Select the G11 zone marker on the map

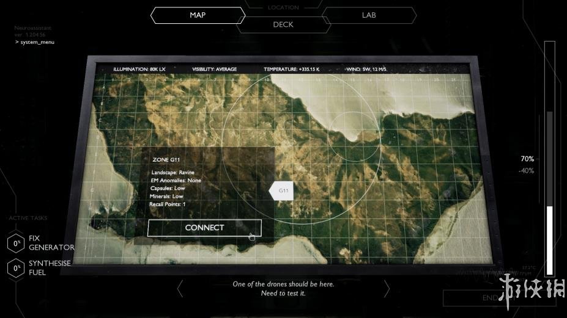point(282,190)
